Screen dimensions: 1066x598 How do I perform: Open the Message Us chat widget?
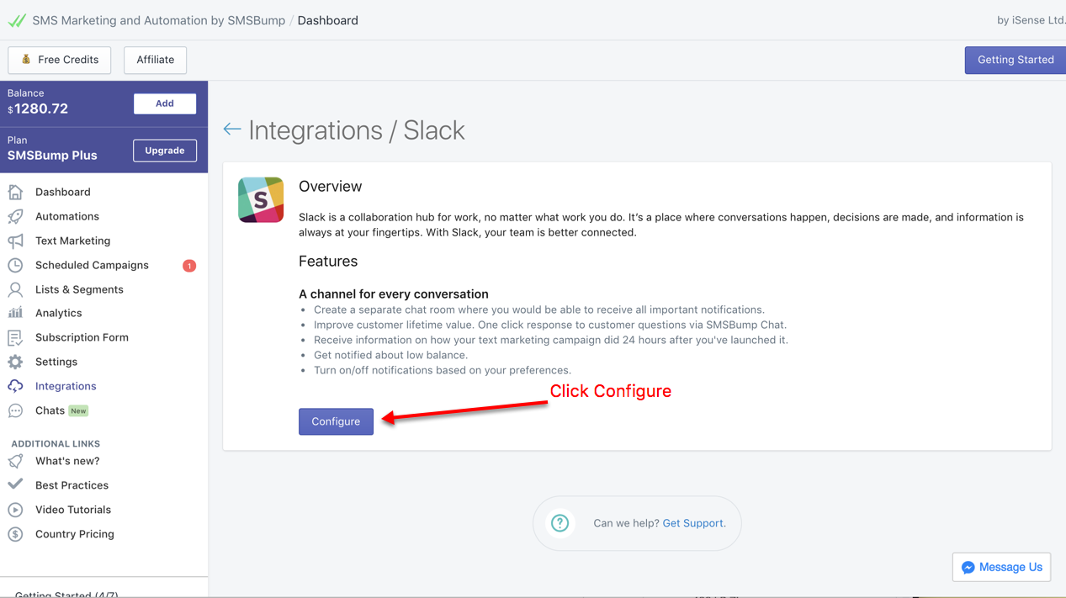coord(1001,567)
